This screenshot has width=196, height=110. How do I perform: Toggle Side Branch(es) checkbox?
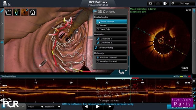click(96, 48)
